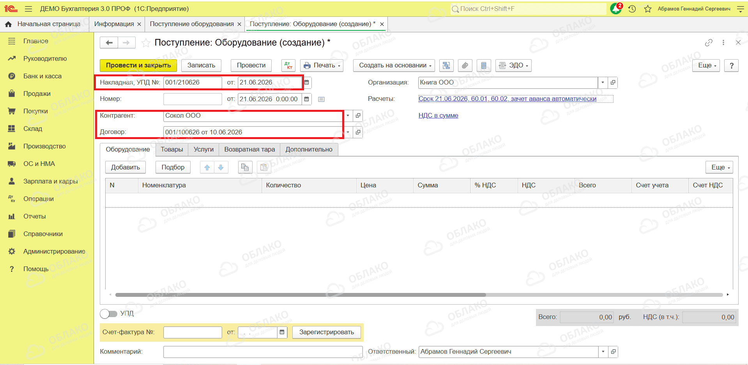Open the Печать dropdown
The image size is (748, 365).
(x=322, y=65)
